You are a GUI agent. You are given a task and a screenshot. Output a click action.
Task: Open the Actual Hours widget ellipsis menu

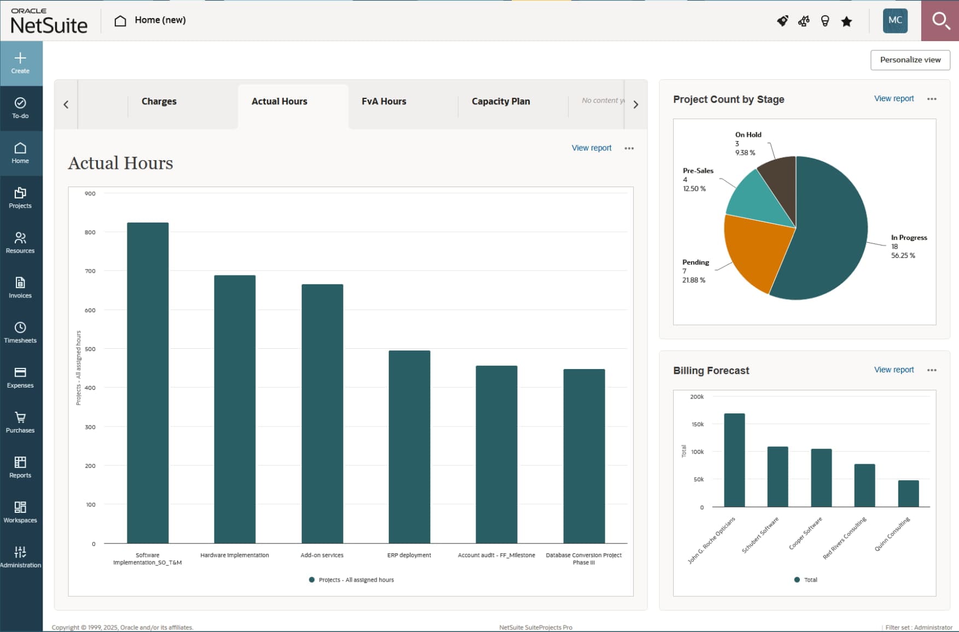(x=629, y=148)
